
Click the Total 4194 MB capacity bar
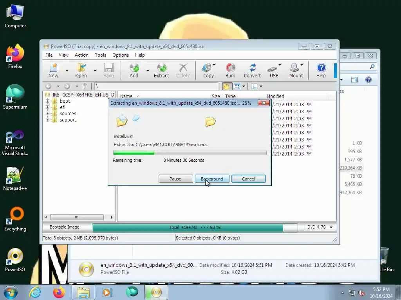(x=195, y=227)
